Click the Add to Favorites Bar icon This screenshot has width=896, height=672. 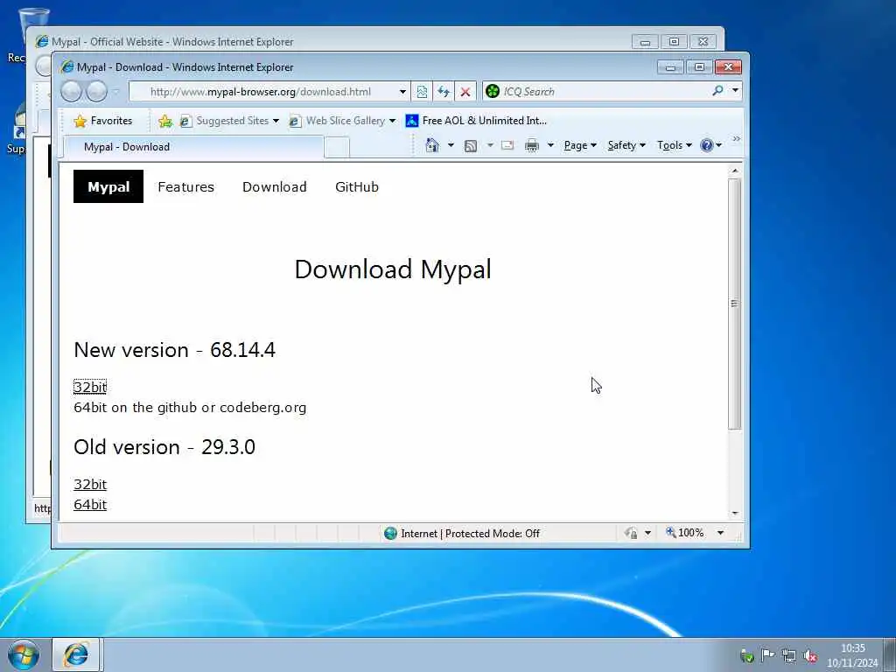pos(165,121)
